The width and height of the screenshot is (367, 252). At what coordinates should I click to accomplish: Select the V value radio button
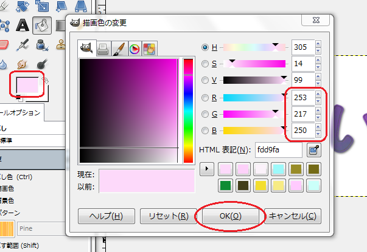[x=205, y=80]
